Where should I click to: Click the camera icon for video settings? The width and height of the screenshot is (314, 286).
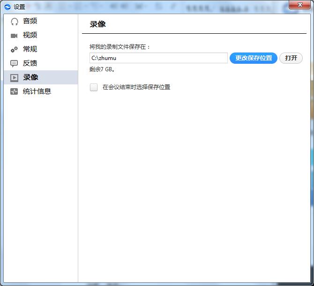(14, 35)
